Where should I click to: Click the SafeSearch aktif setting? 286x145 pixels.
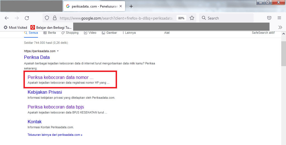pyautogui.click(x=263, y=33)
